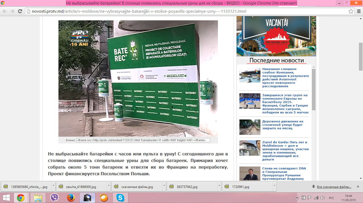Image resolution: width=363 pixels, height=203 pixels.
Task: Click the road works news thumbnail
Action: click(250, 127)
